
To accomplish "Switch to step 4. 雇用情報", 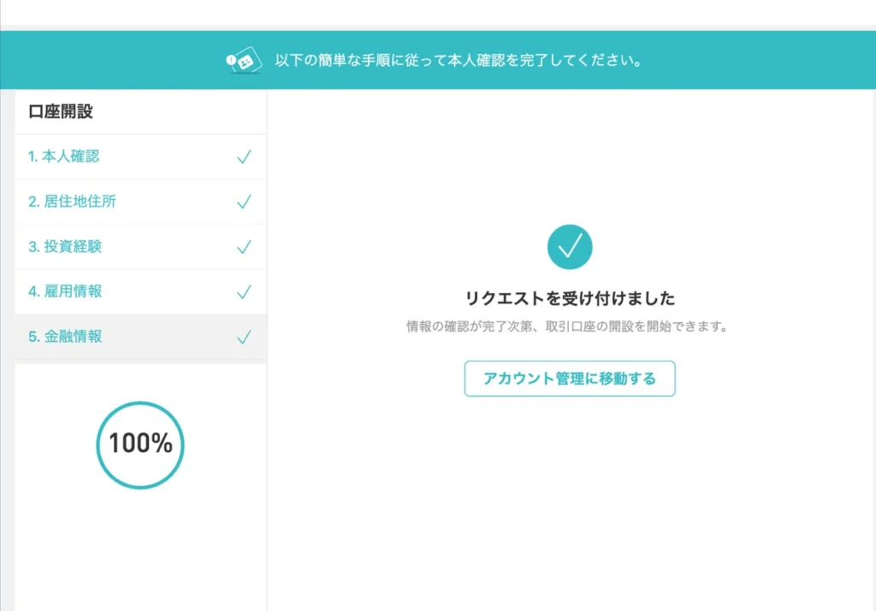I will [65, 292].
